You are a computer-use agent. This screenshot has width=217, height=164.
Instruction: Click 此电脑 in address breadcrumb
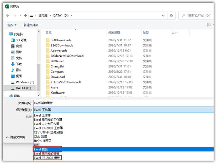(43, 16)
